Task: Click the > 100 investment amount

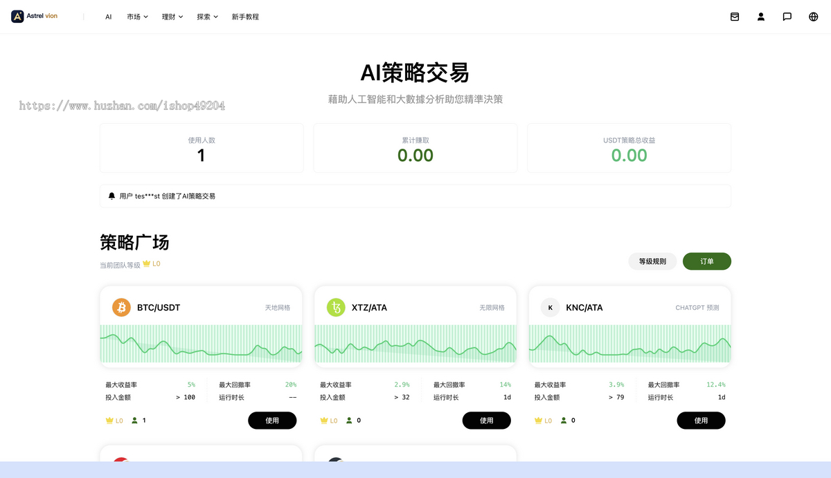Action: (x=186, y=397)
